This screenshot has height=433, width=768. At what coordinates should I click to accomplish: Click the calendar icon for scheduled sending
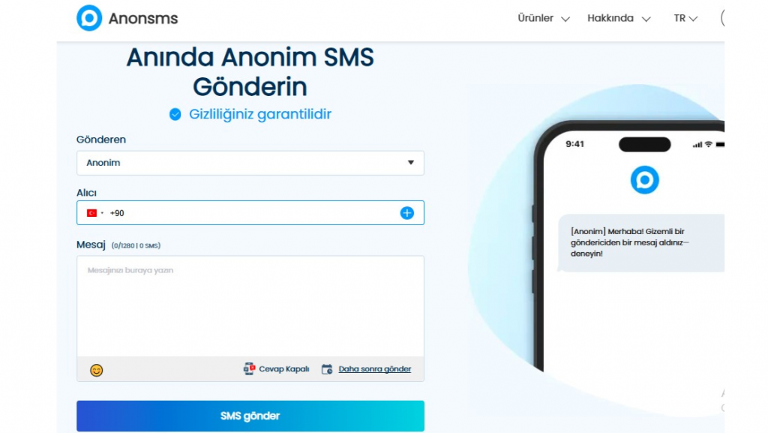[x=327, y=369]
